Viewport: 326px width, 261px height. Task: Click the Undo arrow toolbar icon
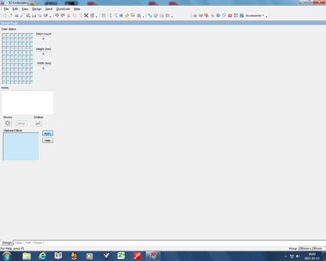coord(57,16)
